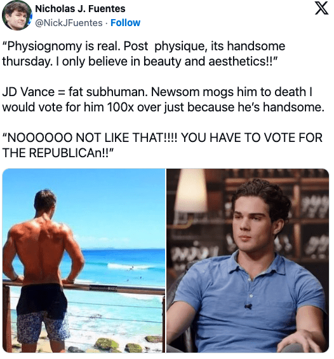Click the "Physiognomy is real" quoted paragraph
This screenshot has width=334, height=359.
pos(144,53)
